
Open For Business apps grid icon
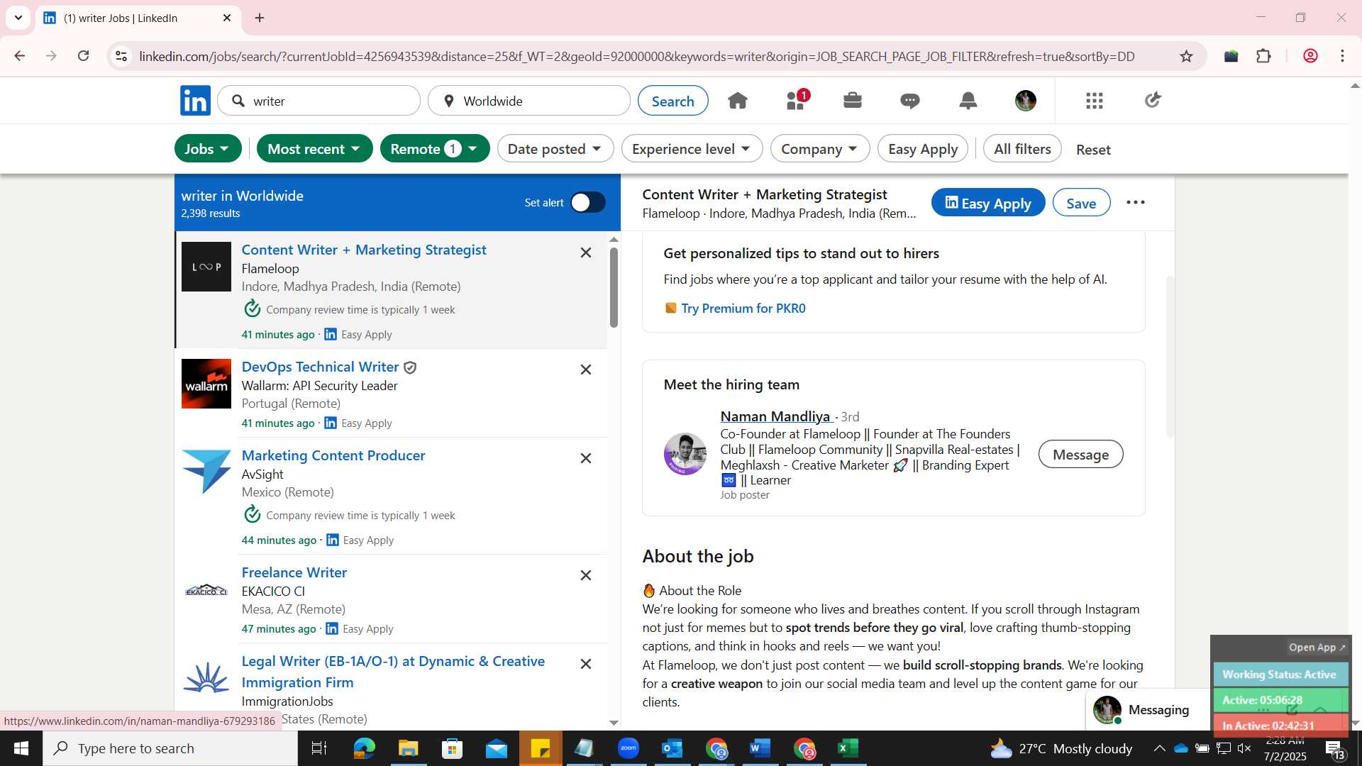1095,101
